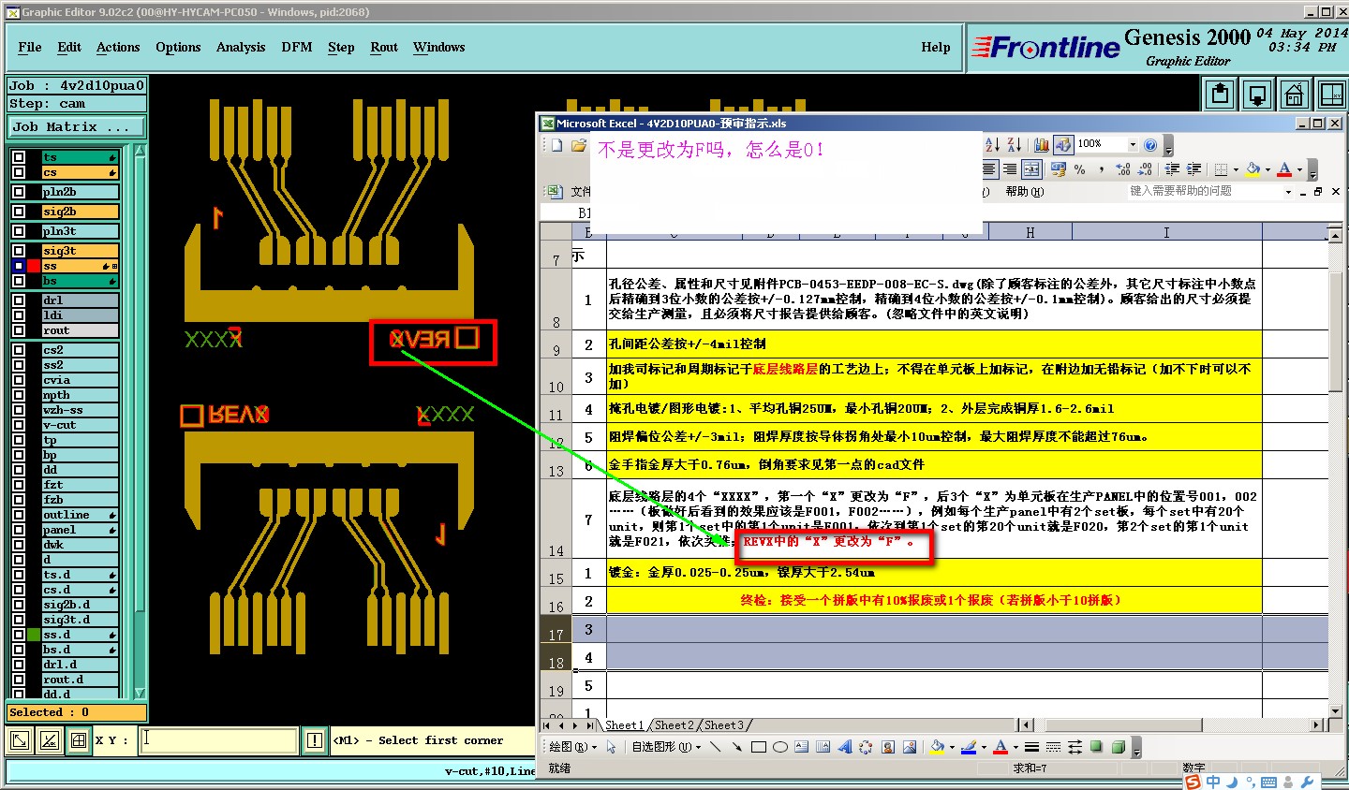Click the Genesis snap grid icon
Viewport: 1349px width, 790px height.
(x=79, y=740)
